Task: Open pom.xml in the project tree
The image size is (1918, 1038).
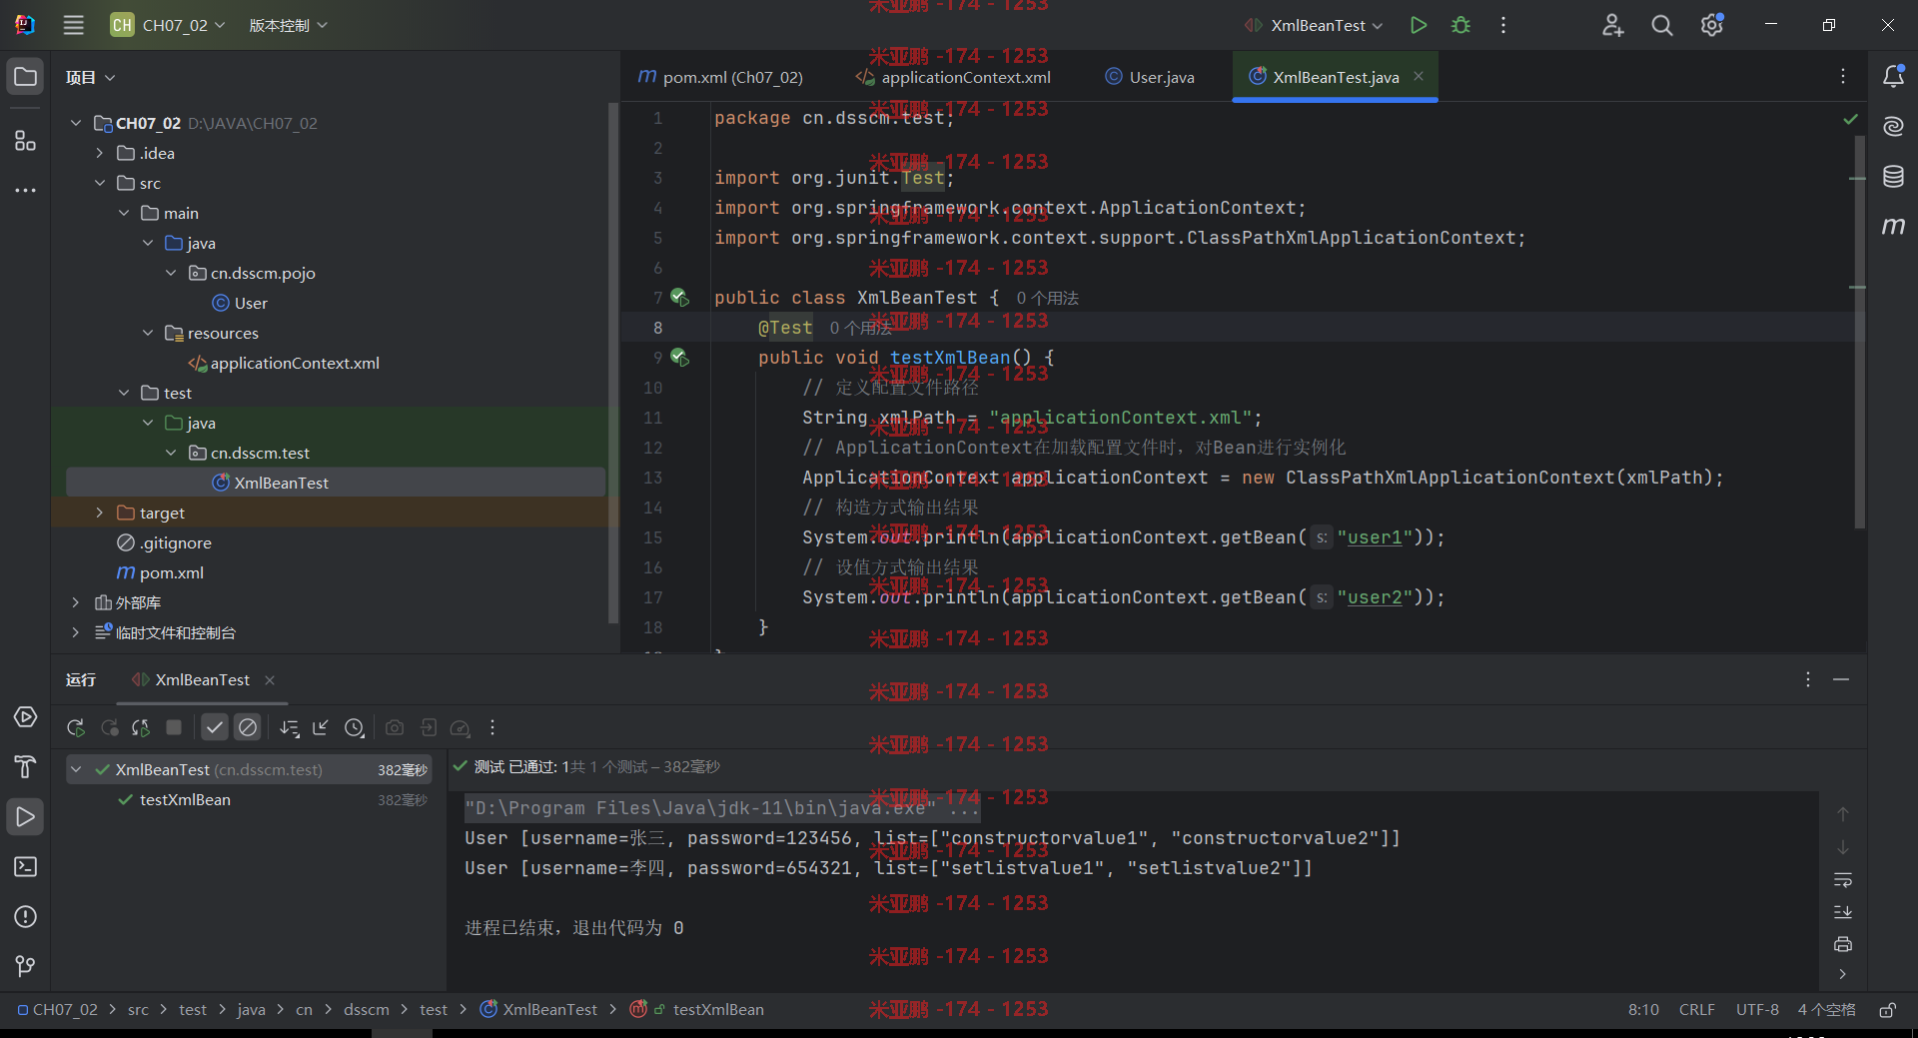Action: point(161,572)
